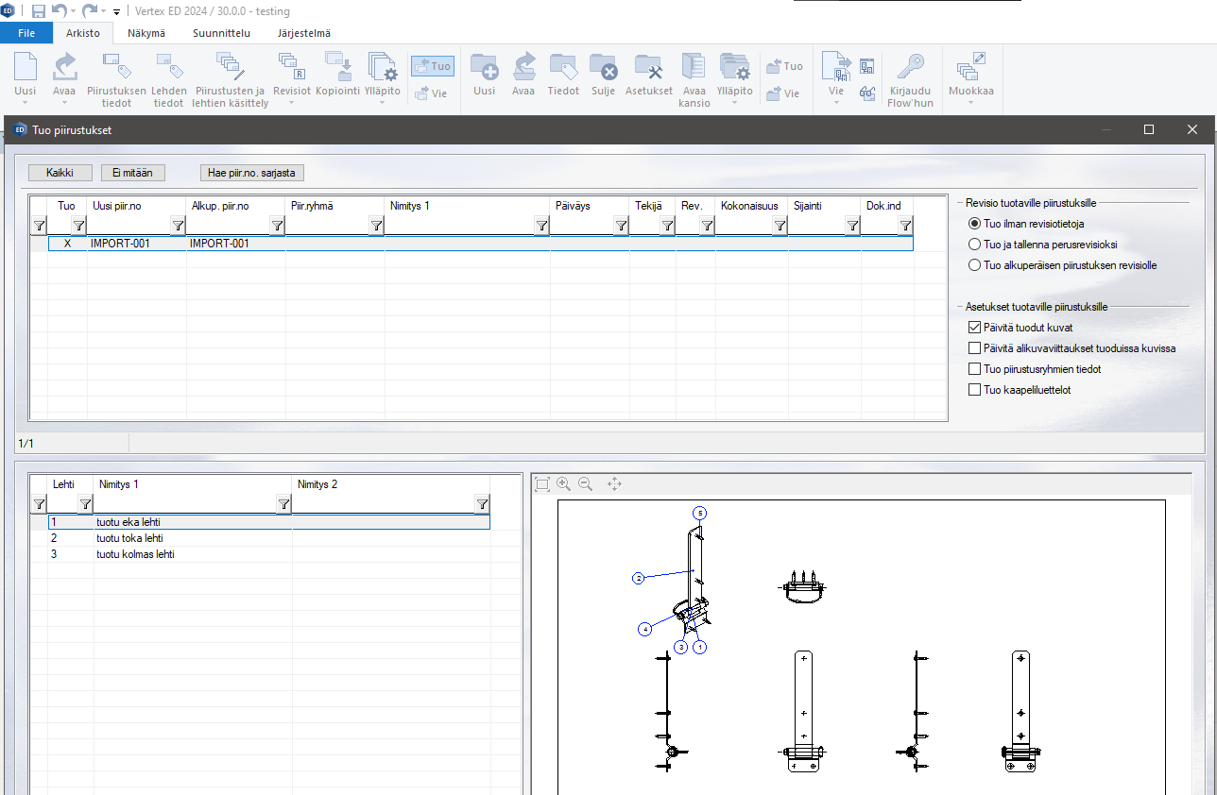Open the File menu
The width and height of the screenshot is (1217, 795).
26,33
